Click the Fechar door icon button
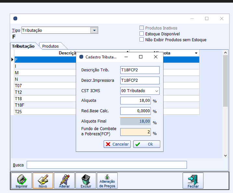The width and height of the screenshot is (233, 193). 193,180
